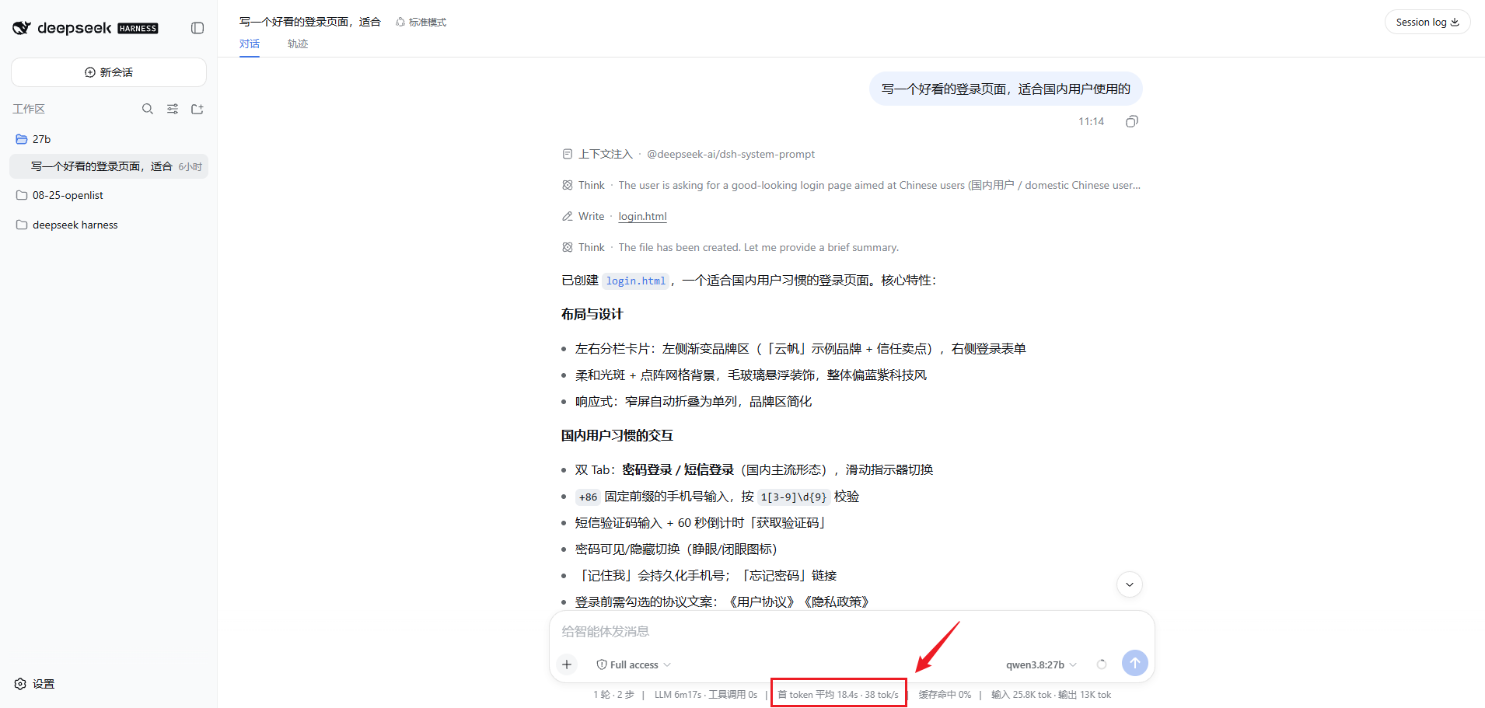Click the user message bubble
Screen dimensions: 1485x708
tap(1005, 89)
